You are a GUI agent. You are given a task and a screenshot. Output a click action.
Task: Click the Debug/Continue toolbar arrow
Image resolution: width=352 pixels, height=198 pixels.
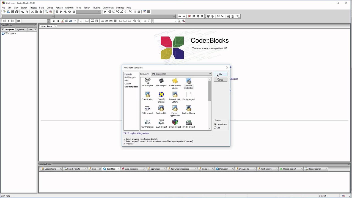point(105,12)
